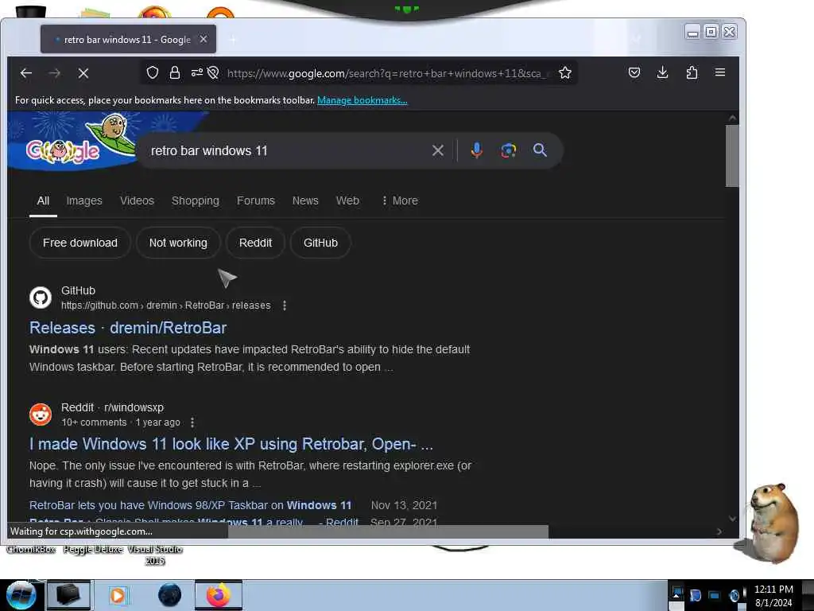
Task: Switch to the Forums tab
Action: 255,200
